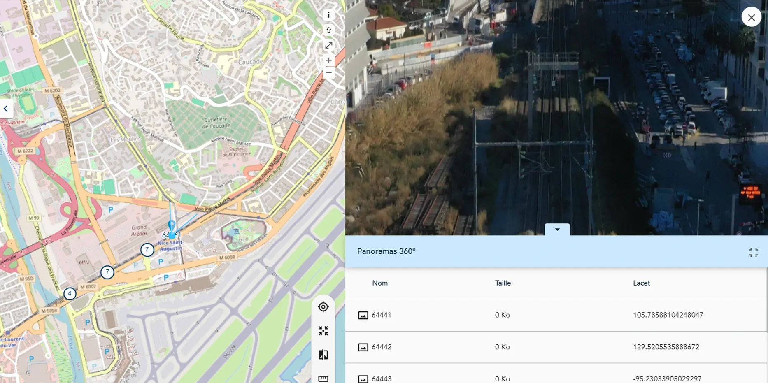
Task: Close the panorama viewer
Action: 751,17
